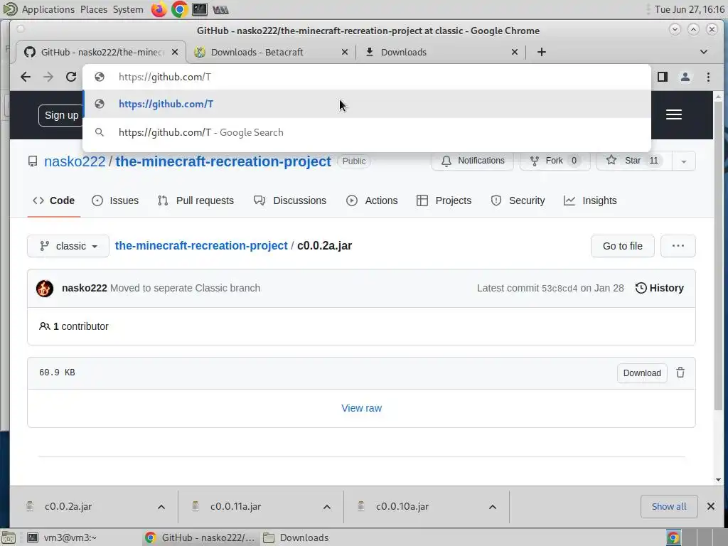The image size is (728, 546).
Task: Click the View raw link
Action: click(361, 408)
